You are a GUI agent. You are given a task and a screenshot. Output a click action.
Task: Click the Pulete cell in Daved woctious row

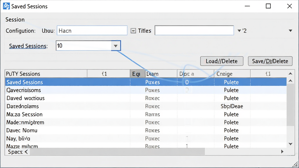click(231, 98)
